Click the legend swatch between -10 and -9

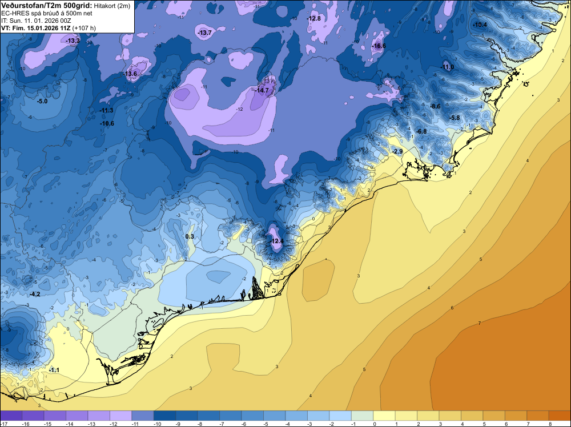pyautogui.click(x=165, y=416)
